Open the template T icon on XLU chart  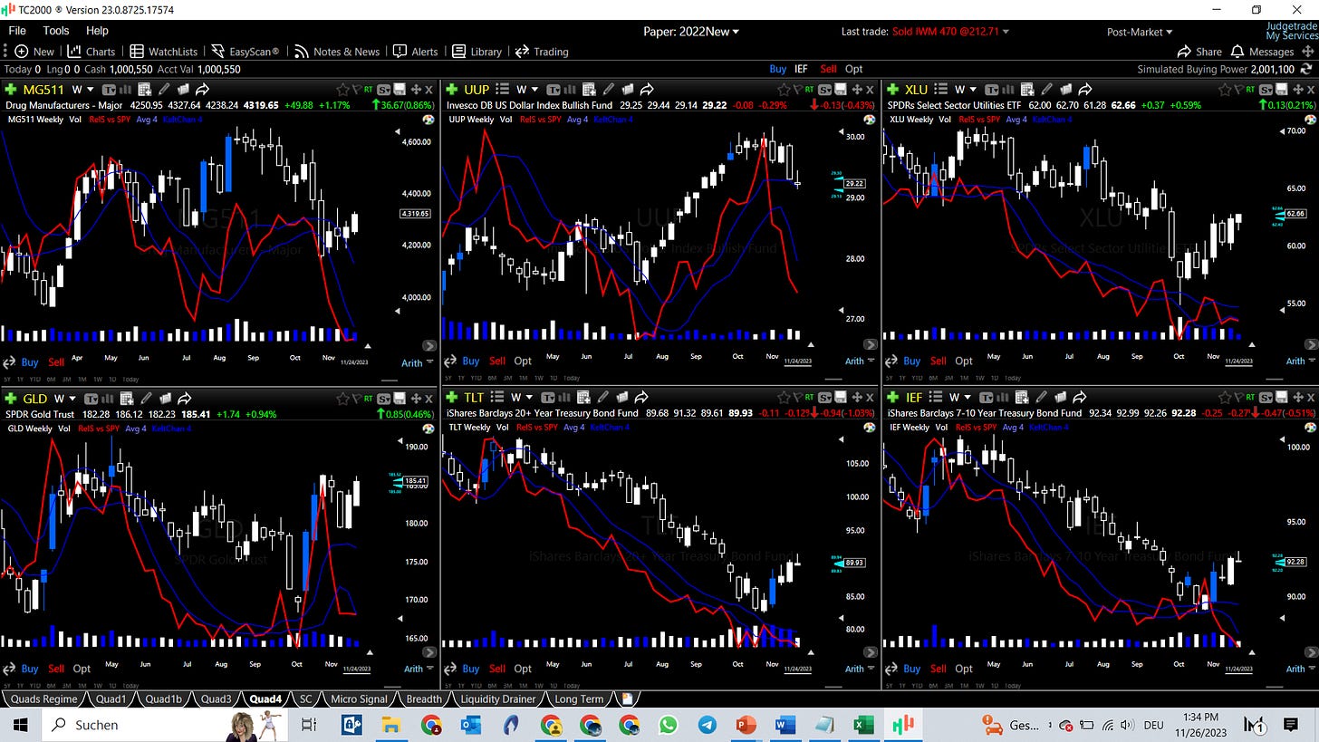point(991,90)
